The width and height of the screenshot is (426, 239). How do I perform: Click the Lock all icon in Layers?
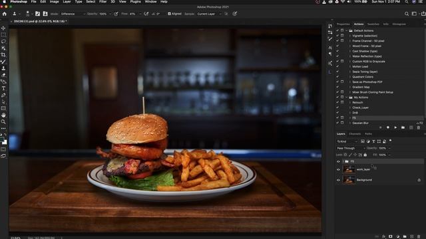(365, 155)
